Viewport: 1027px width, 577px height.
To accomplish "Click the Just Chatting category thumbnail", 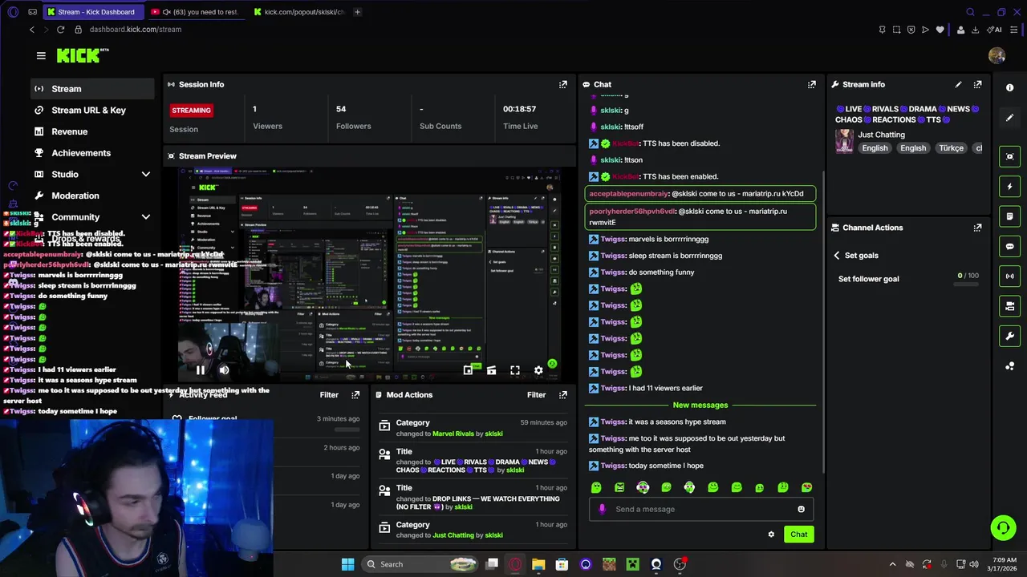I will pos(844,141).
